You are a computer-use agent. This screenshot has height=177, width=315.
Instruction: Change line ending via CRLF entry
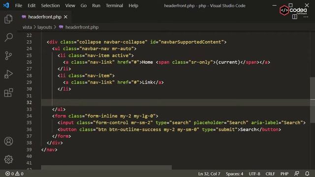pyautogui.click(x=270, y=174)
